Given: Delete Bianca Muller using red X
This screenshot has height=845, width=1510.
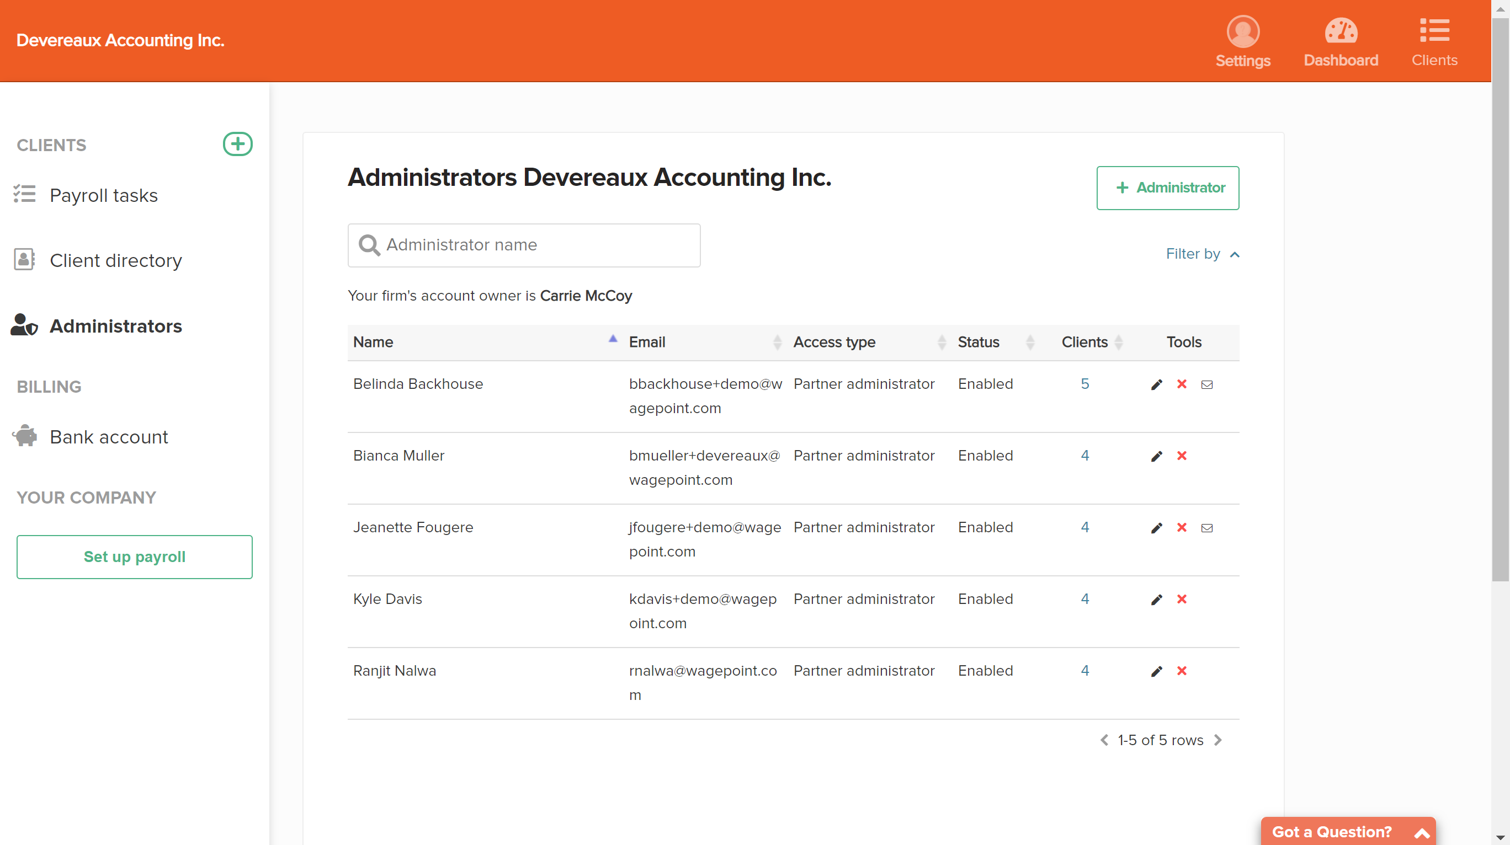Looking at the screenshot, I should pos(1182,456).
